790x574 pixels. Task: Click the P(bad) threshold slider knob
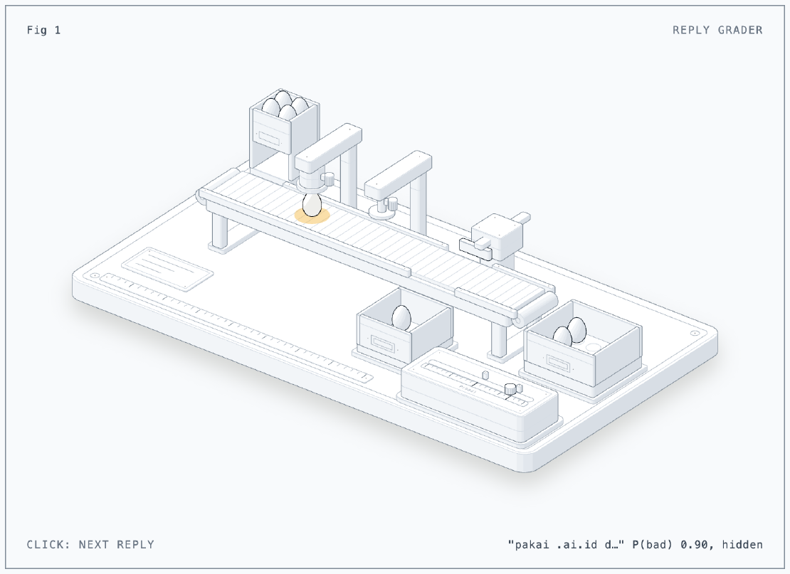point(510,388)
